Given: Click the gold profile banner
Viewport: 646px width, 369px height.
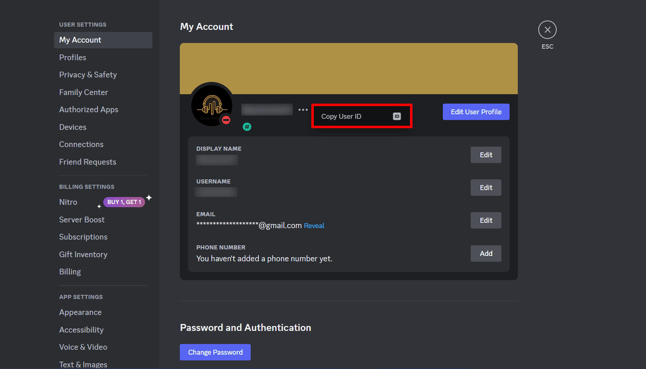Looking at the screenshot, I should coord(349,68).
